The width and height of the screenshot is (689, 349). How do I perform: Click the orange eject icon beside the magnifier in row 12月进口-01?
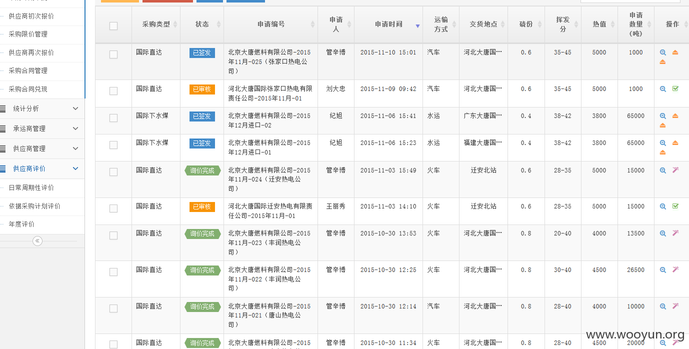pos(675,143)
